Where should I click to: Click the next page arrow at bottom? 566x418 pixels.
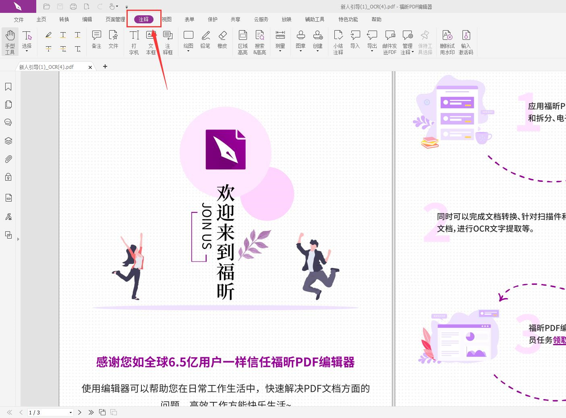pyautogui.click(x=80, y=412)
